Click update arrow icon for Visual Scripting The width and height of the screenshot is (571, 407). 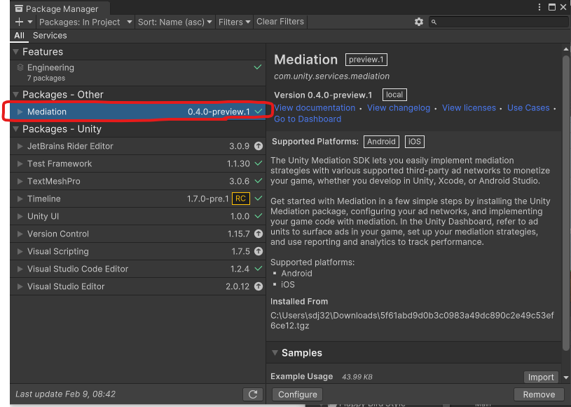coord(259,251)
